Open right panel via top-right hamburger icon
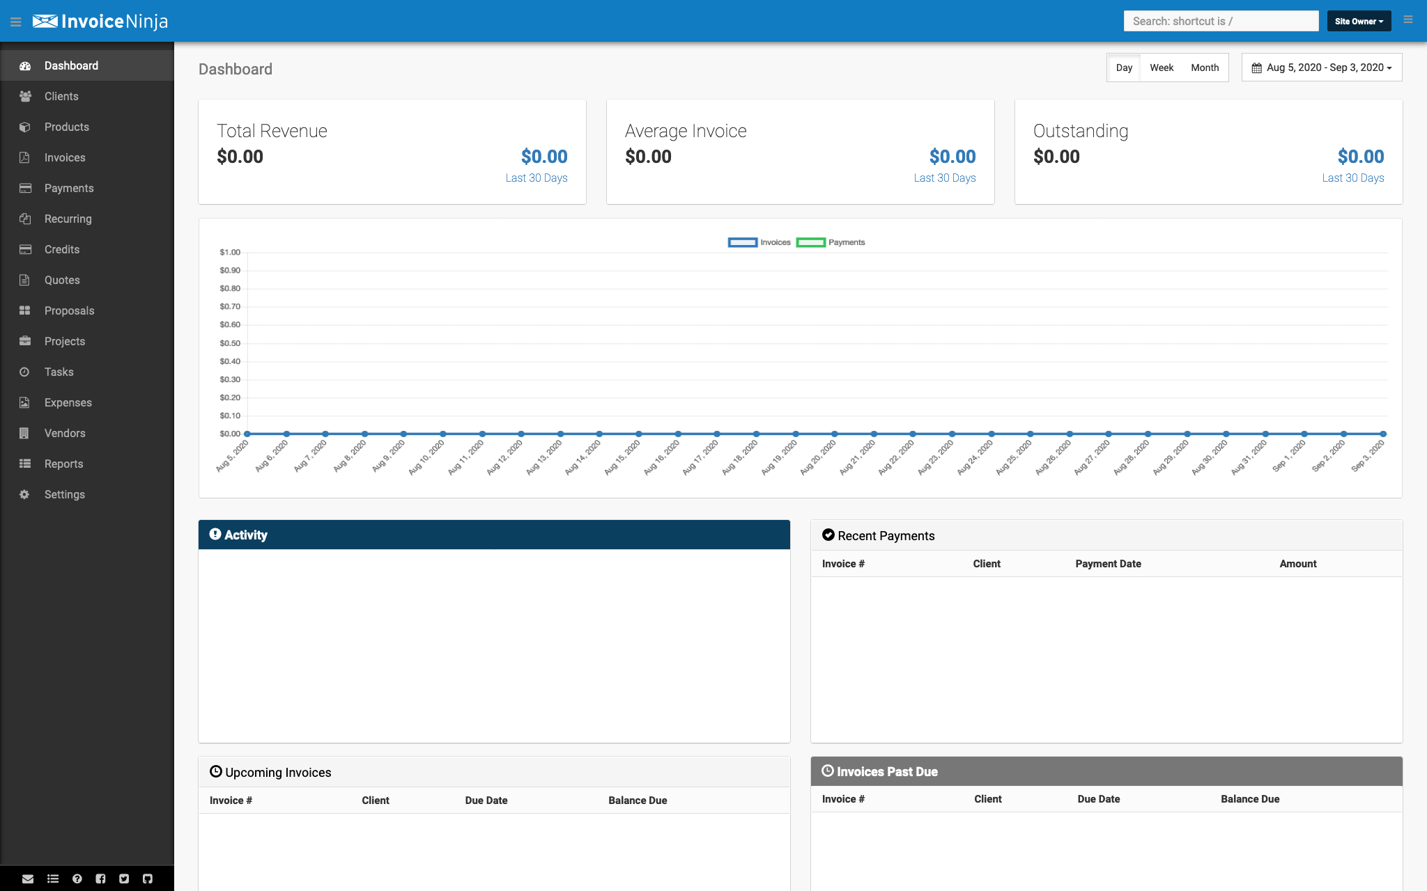 pyautogui.click(x=1407, y=20)
